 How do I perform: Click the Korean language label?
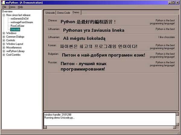click(x=52, y=45)
